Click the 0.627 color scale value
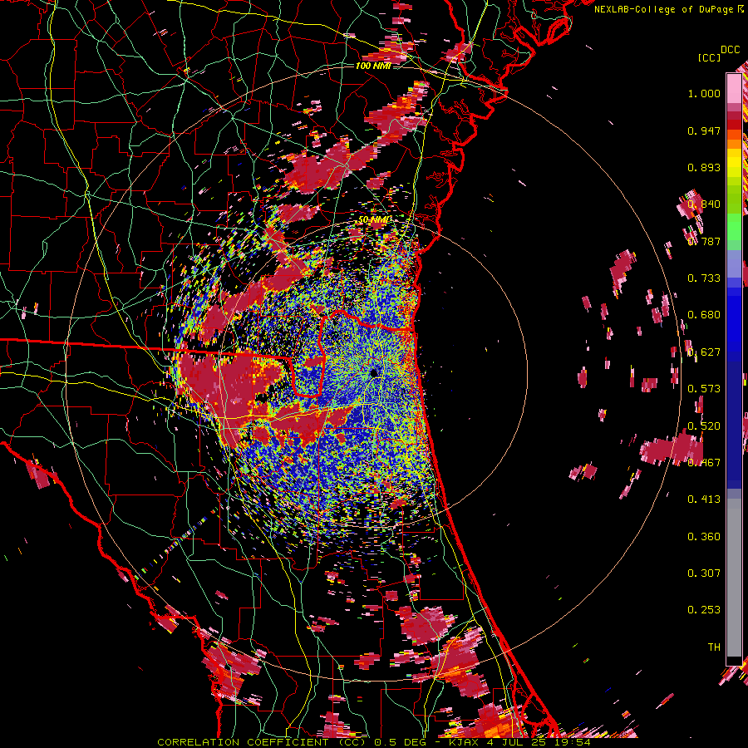The image size is (748, 748). (704, 352)
